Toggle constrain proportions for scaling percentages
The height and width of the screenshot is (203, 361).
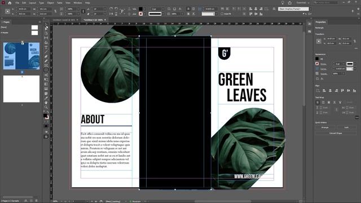point(83,11)
